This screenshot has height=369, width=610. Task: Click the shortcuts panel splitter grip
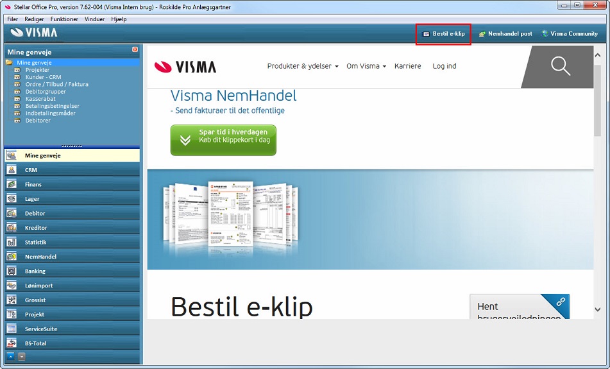tap(72, 146)
